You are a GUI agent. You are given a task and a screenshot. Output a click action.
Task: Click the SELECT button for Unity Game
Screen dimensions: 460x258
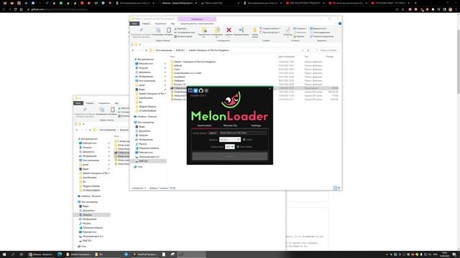pyautogui.click(x=213, y=133)
